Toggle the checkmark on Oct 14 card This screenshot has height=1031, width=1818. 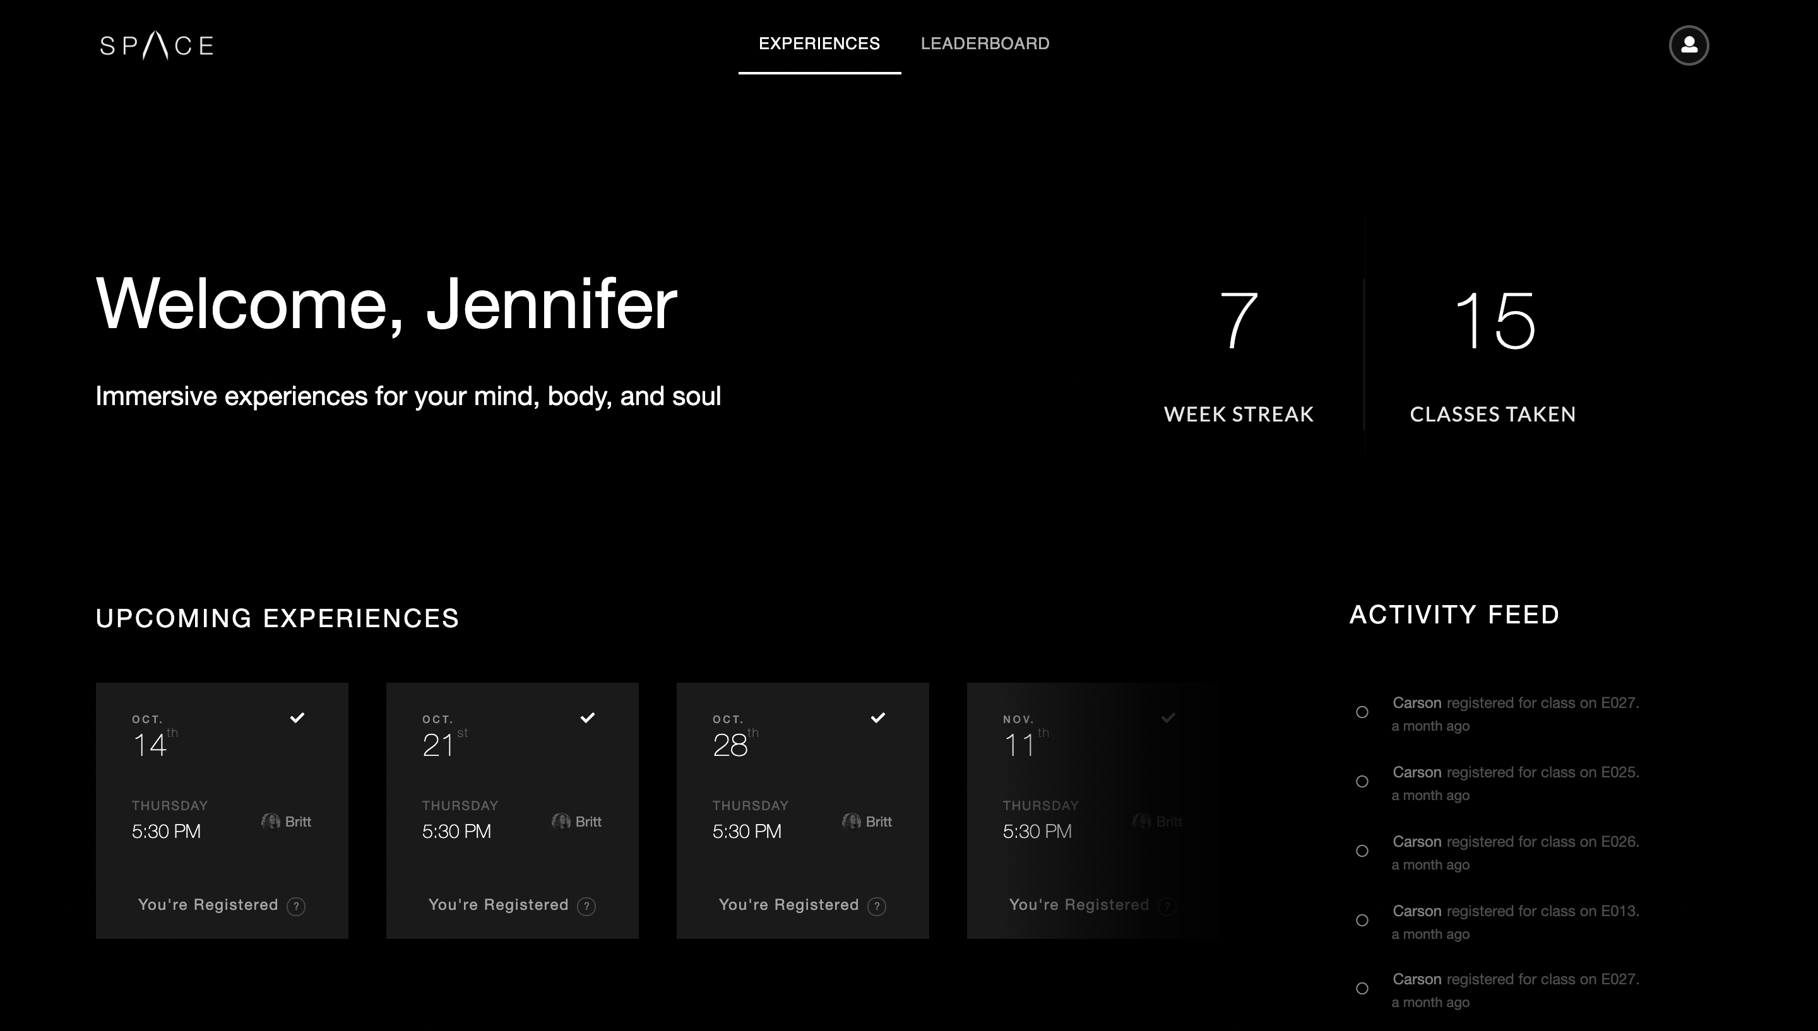click(x=297, y=717)
